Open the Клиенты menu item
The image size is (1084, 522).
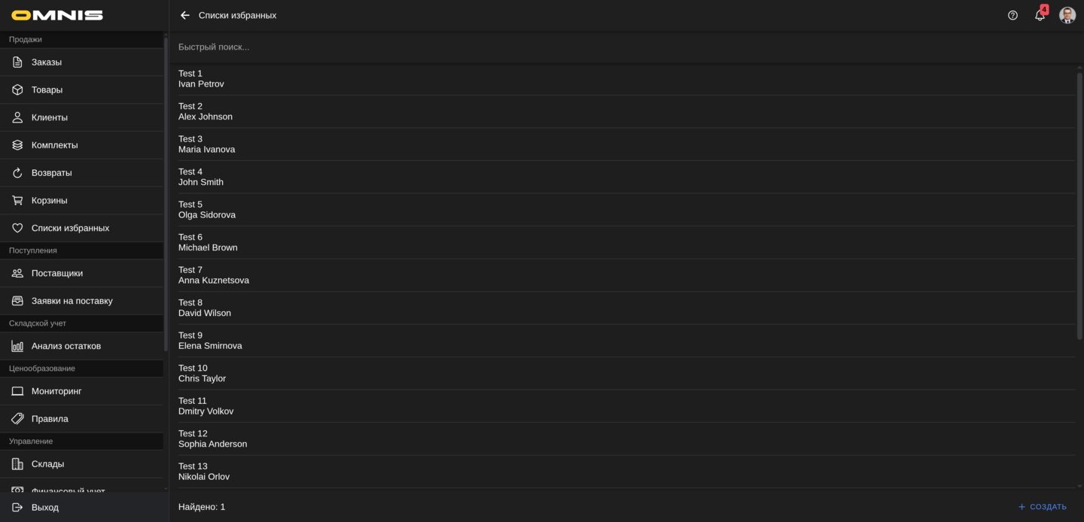point(50,117)
